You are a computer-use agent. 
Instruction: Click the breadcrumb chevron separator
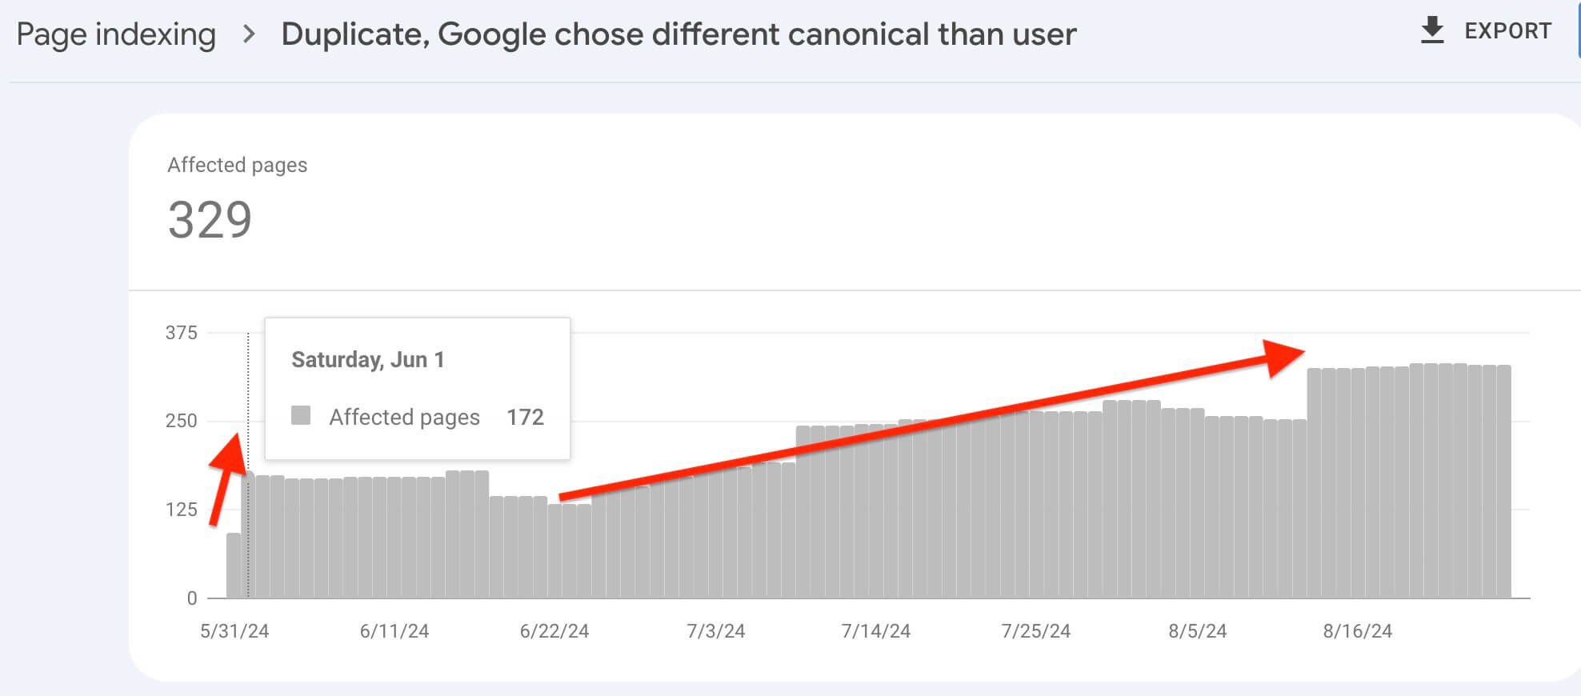click(249, 34)
